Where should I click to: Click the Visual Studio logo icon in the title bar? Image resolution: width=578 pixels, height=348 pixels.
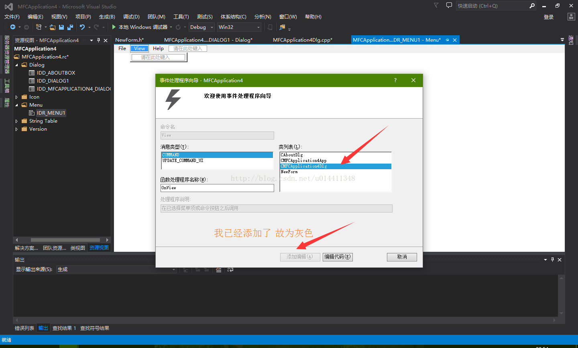coord(9,6)
